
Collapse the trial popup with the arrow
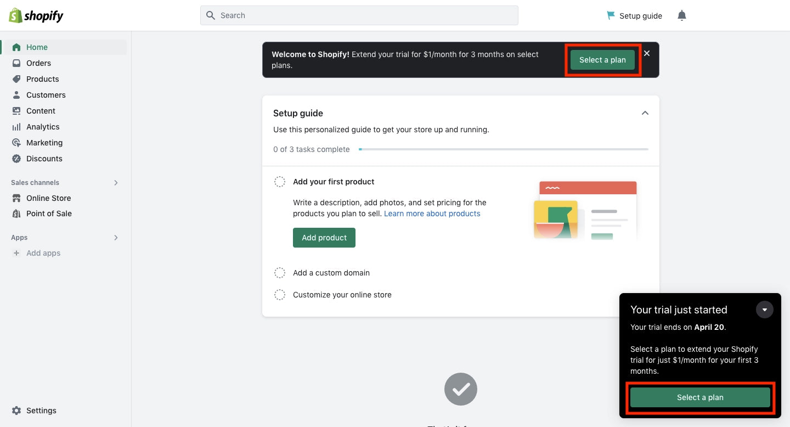[x=765, y=310]
